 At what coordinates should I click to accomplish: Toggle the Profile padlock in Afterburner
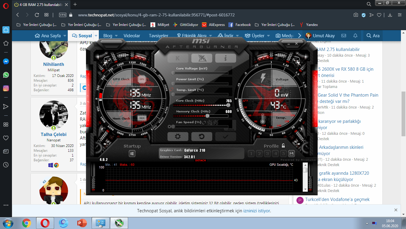[283, 146]
